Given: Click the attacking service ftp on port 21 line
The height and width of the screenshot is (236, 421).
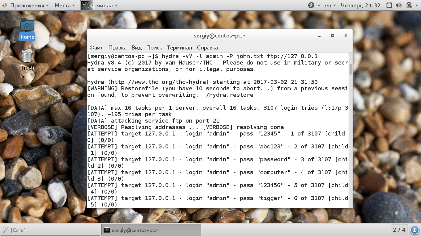Looking at the screenshot, I should pos(153,121).
